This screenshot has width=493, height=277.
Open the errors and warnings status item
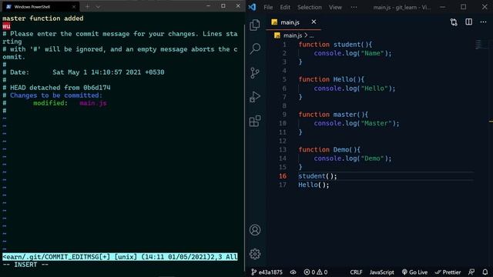316,272
